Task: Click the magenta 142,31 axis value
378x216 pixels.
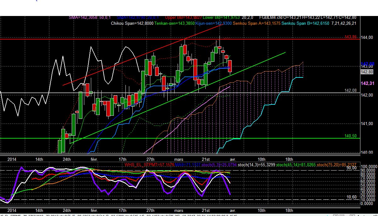Action: [x=367, y=83]
